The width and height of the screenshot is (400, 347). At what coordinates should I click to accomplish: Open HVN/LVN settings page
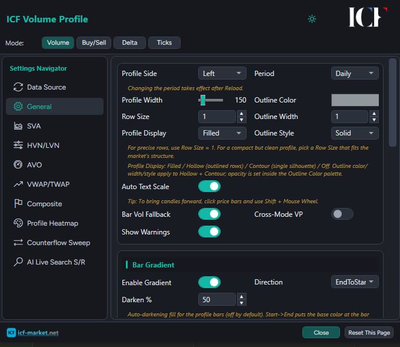click(x=55, y=145)
